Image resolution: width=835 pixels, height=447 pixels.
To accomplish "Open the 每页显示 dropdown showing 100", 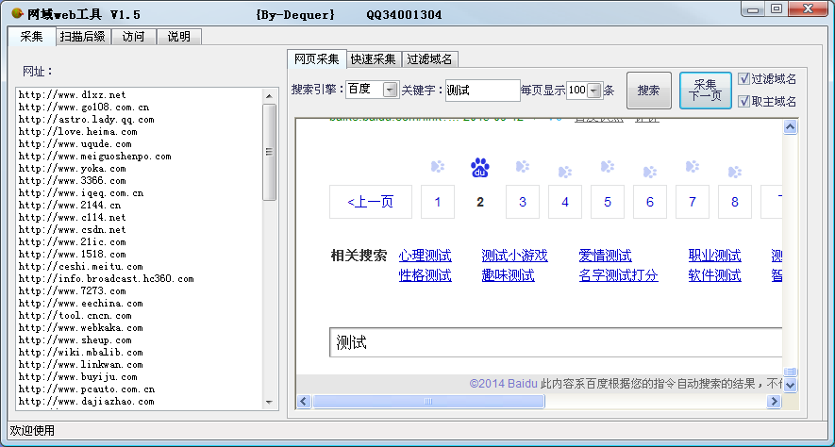I will (x=594, y=91).
